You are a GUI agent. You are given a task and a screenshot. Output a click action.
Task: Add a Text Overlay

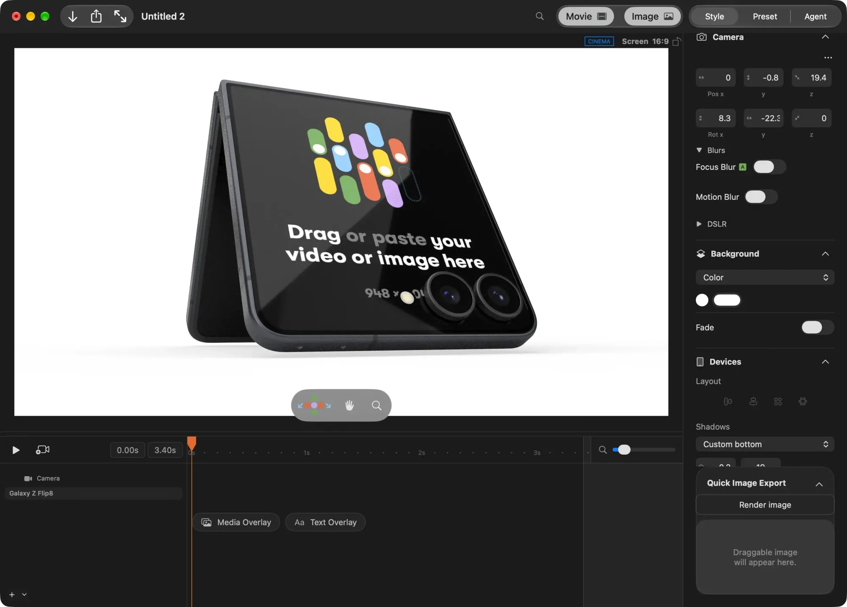coord(325,522)
